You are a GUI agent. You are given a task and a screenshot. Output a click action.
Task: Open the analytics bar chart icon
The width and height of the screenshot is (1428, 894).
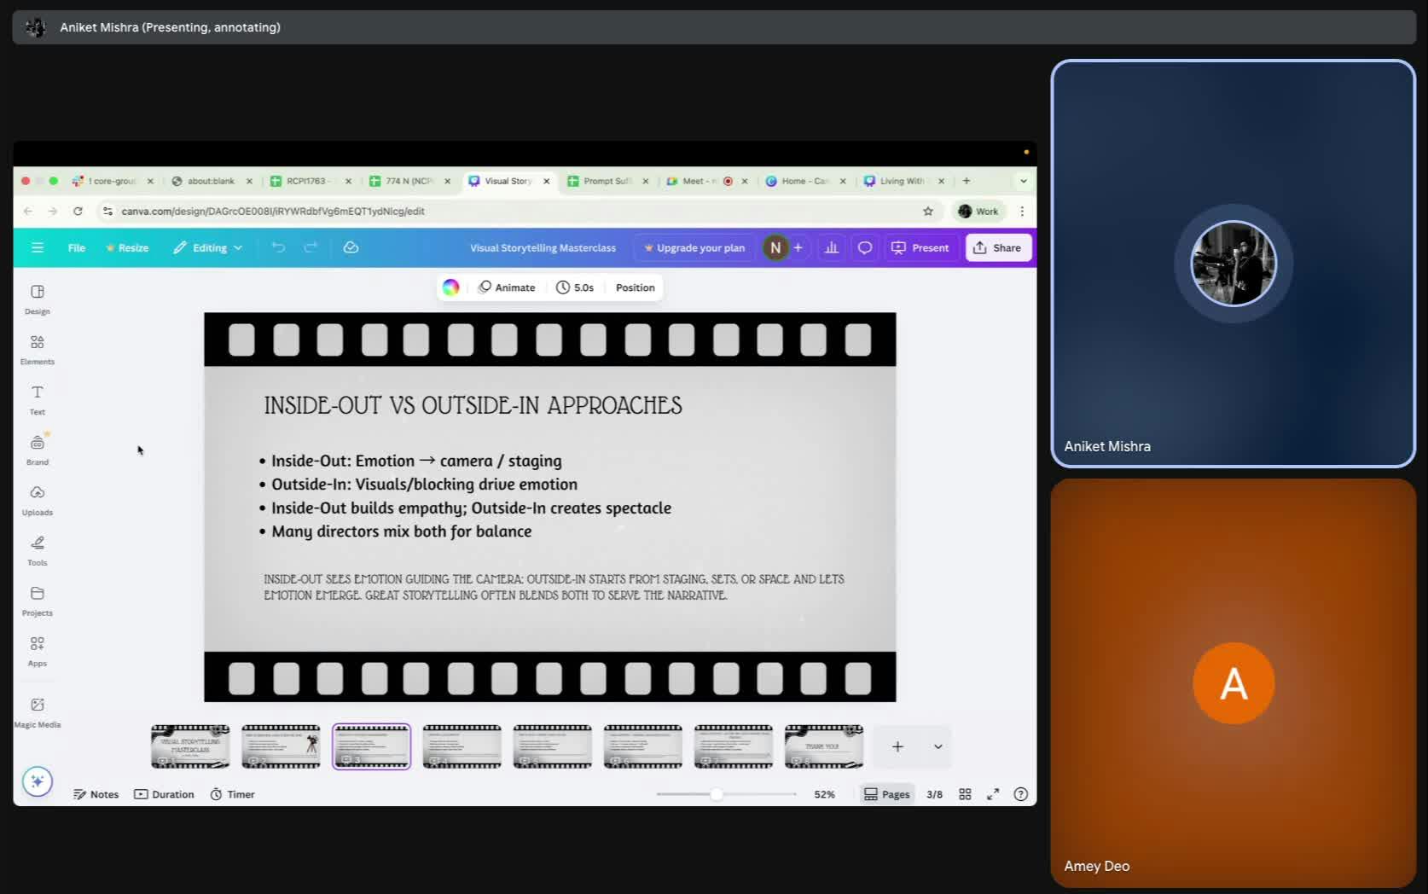(831, 247)
